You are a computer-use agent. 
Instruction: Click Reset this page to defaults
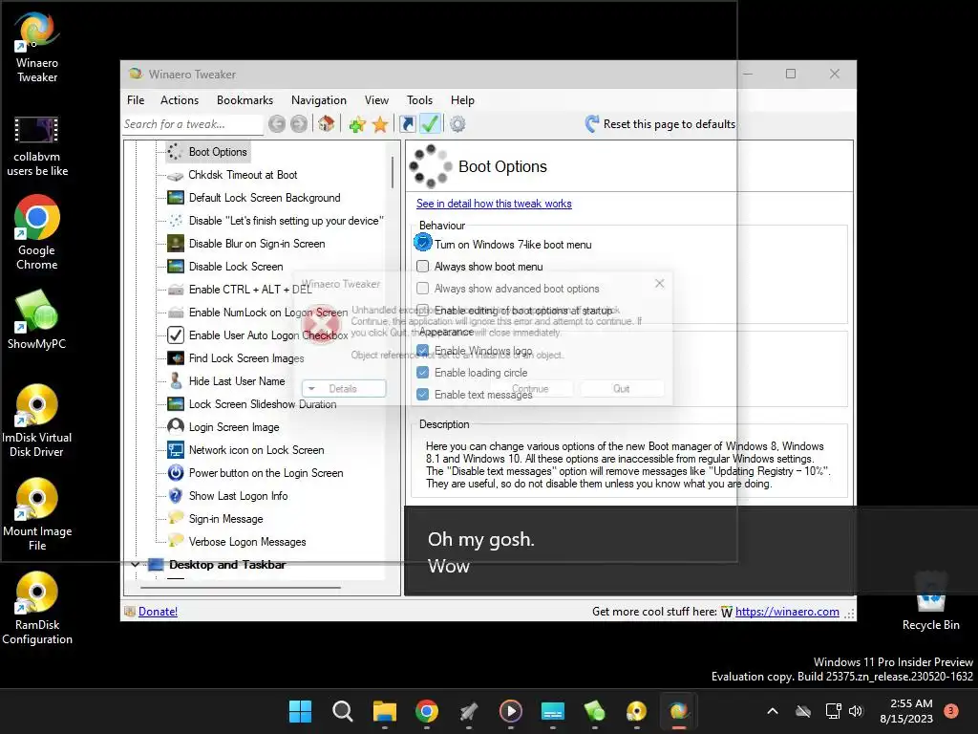(x=661, y=124)
